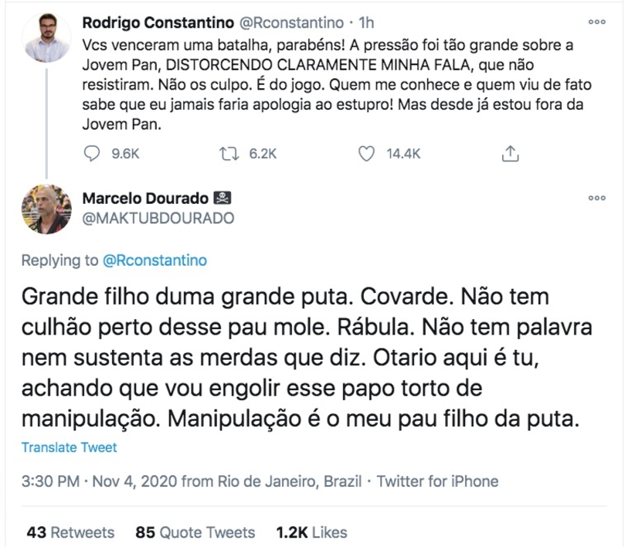Open more options on Rodrigo Constantino's tweet
635x547 pixels.
pyautogui.click(x=596, y=22)
